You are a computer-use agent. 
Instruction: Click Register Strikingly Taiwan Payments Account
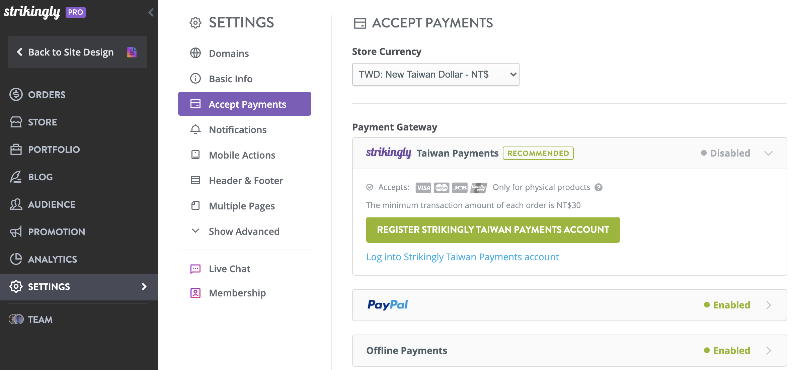pos(492,229)
